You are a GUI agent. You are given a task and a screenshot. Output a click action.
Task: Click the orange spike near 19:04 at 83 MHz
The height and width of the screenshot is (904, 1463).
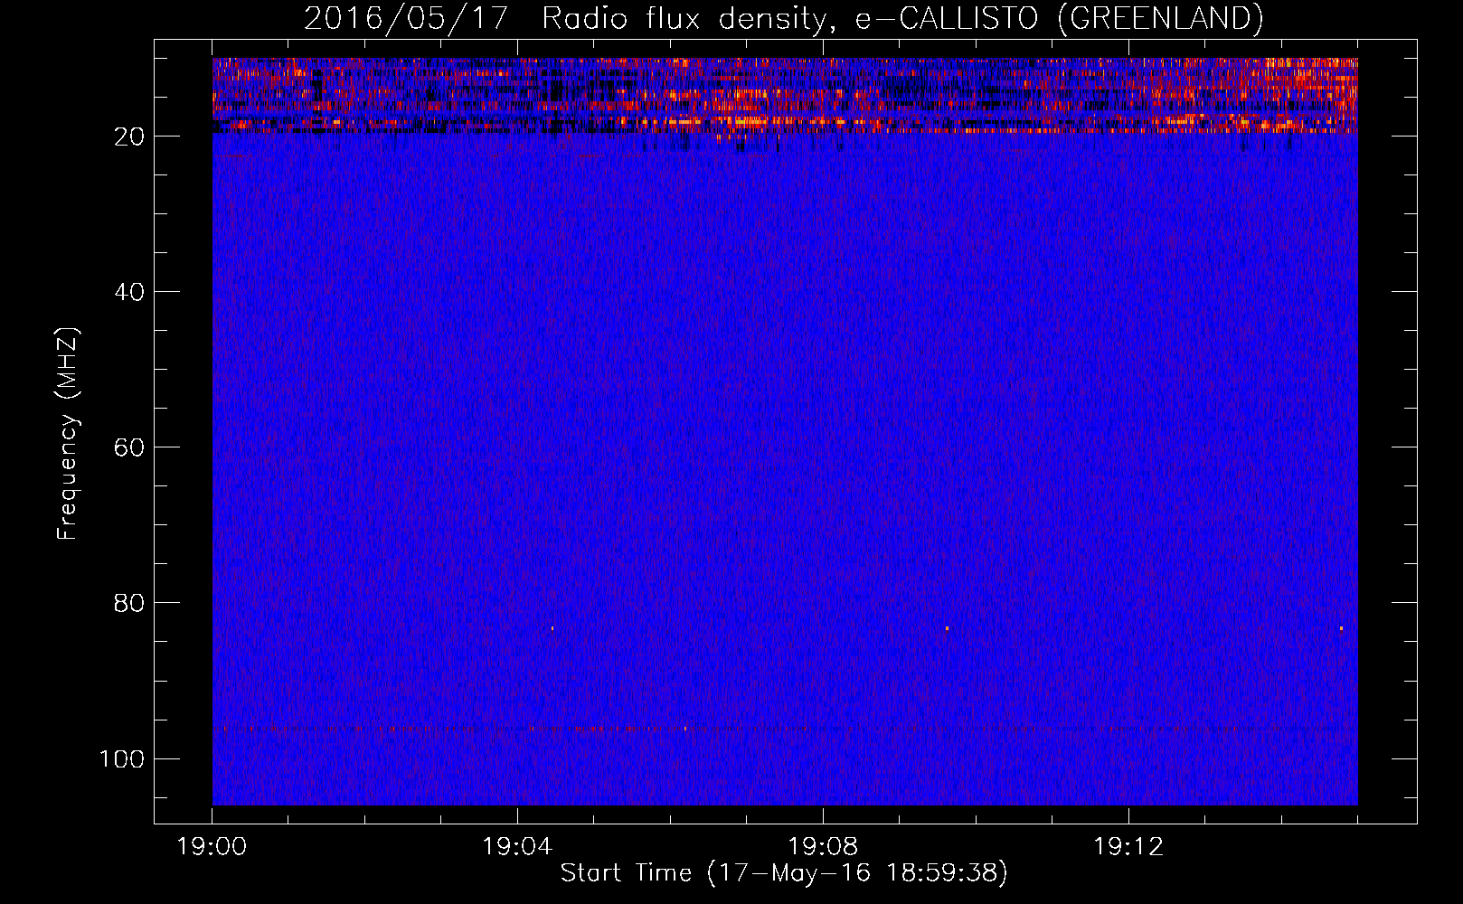tap(552, 627)
